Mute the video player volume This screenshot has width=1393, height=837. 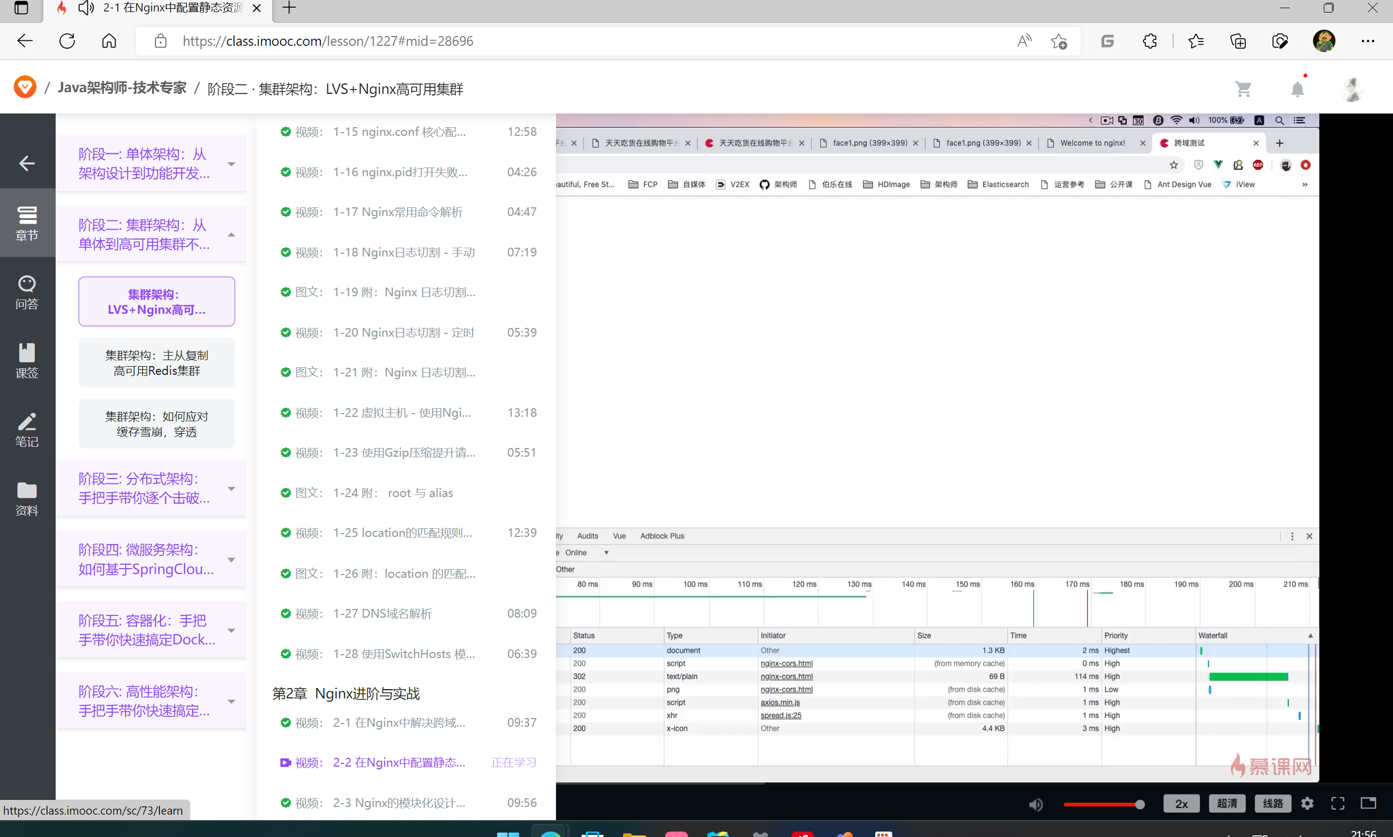click(x=1036, y=804)
